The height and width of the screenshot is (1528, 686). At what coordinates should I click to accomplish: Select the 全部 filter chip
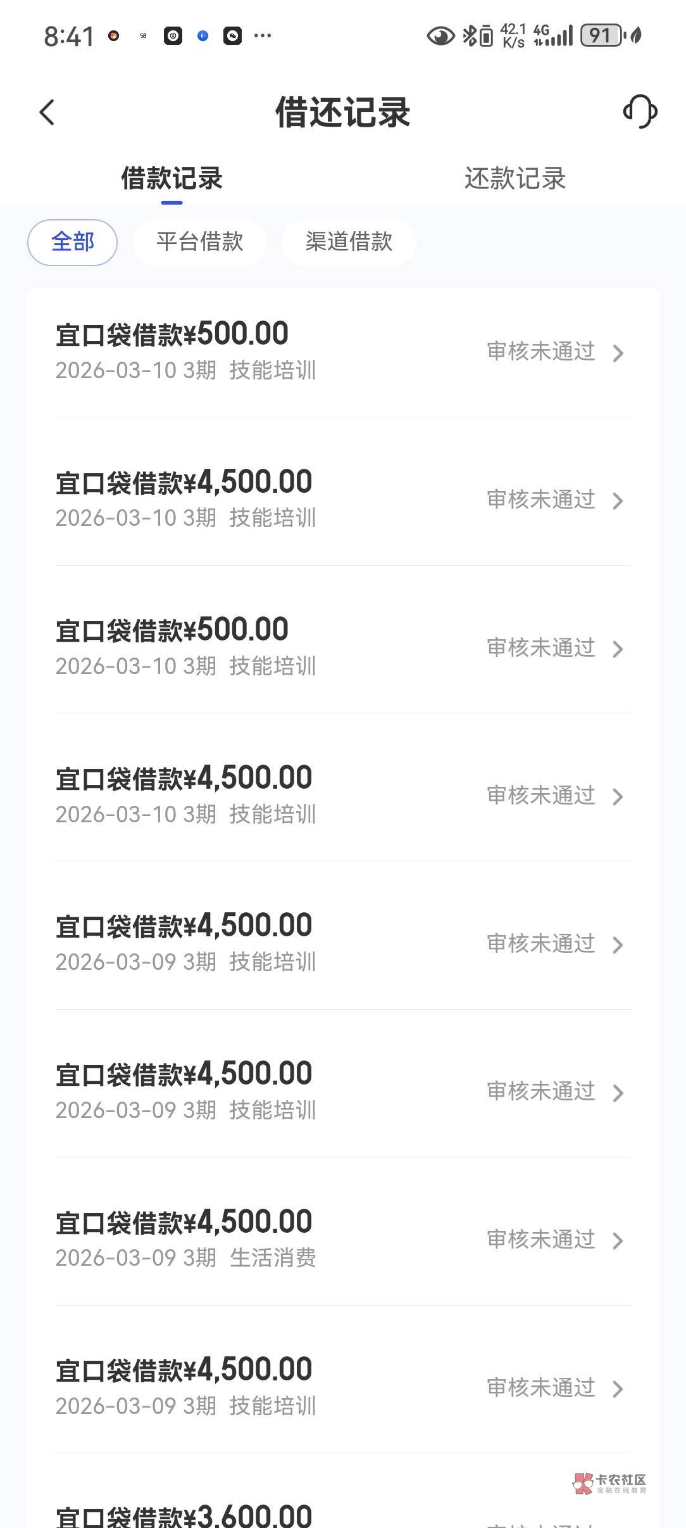coord(72,242)
